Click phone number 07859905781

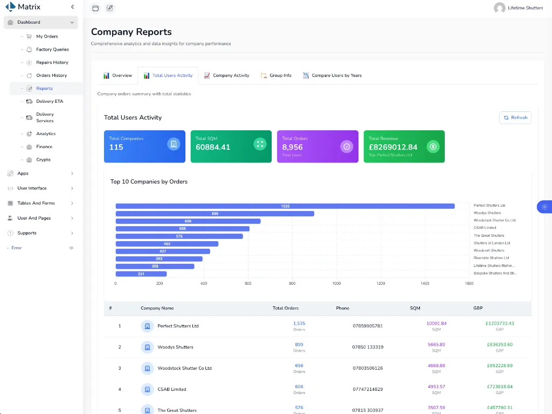click(x=368, y=326)
